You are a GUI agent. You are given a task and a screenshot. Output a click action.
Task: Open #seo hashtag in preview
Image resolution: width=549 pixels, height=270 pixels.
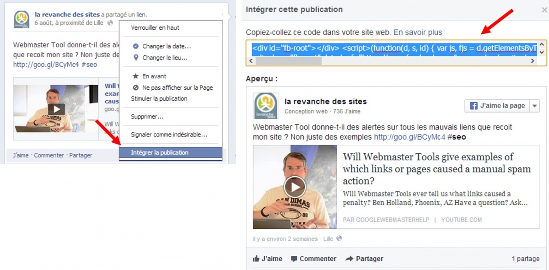[x=457, y=137]
